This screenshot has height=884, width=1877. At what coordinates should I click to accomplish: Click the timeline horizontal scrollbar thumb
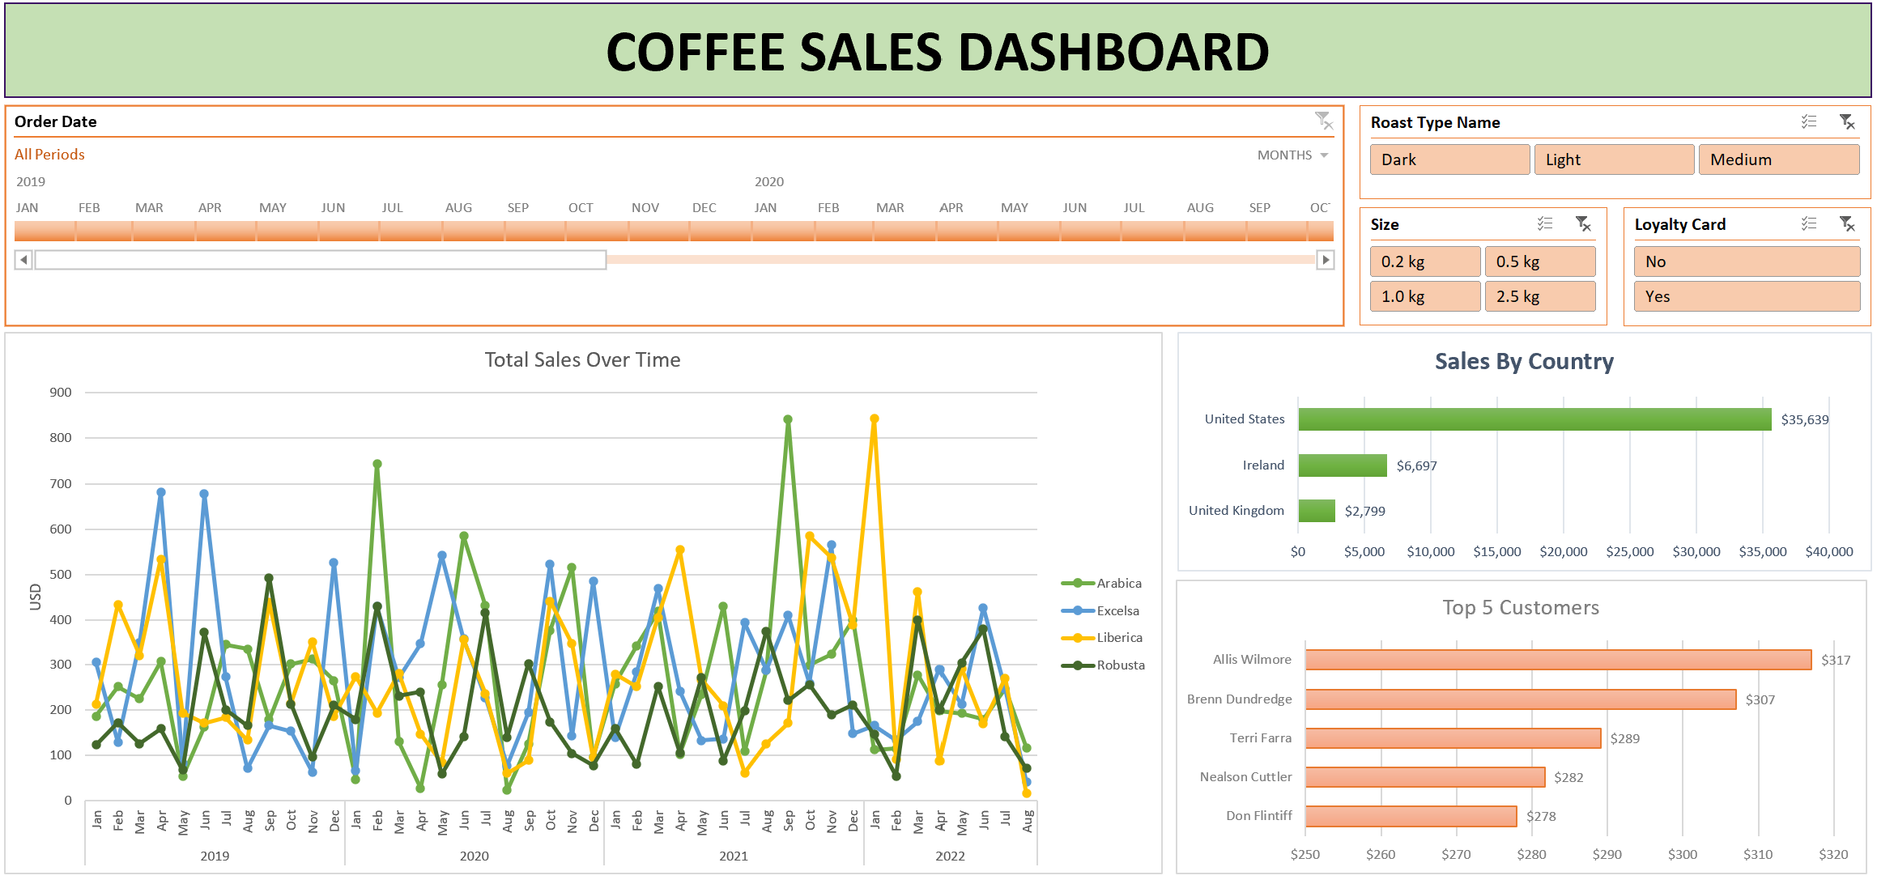click(320, 260)
